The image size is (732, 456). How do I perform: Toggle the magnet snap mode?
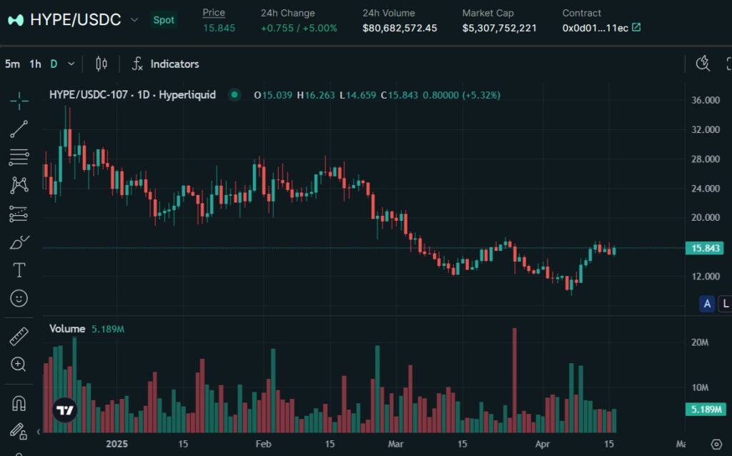tap(19, 403)
